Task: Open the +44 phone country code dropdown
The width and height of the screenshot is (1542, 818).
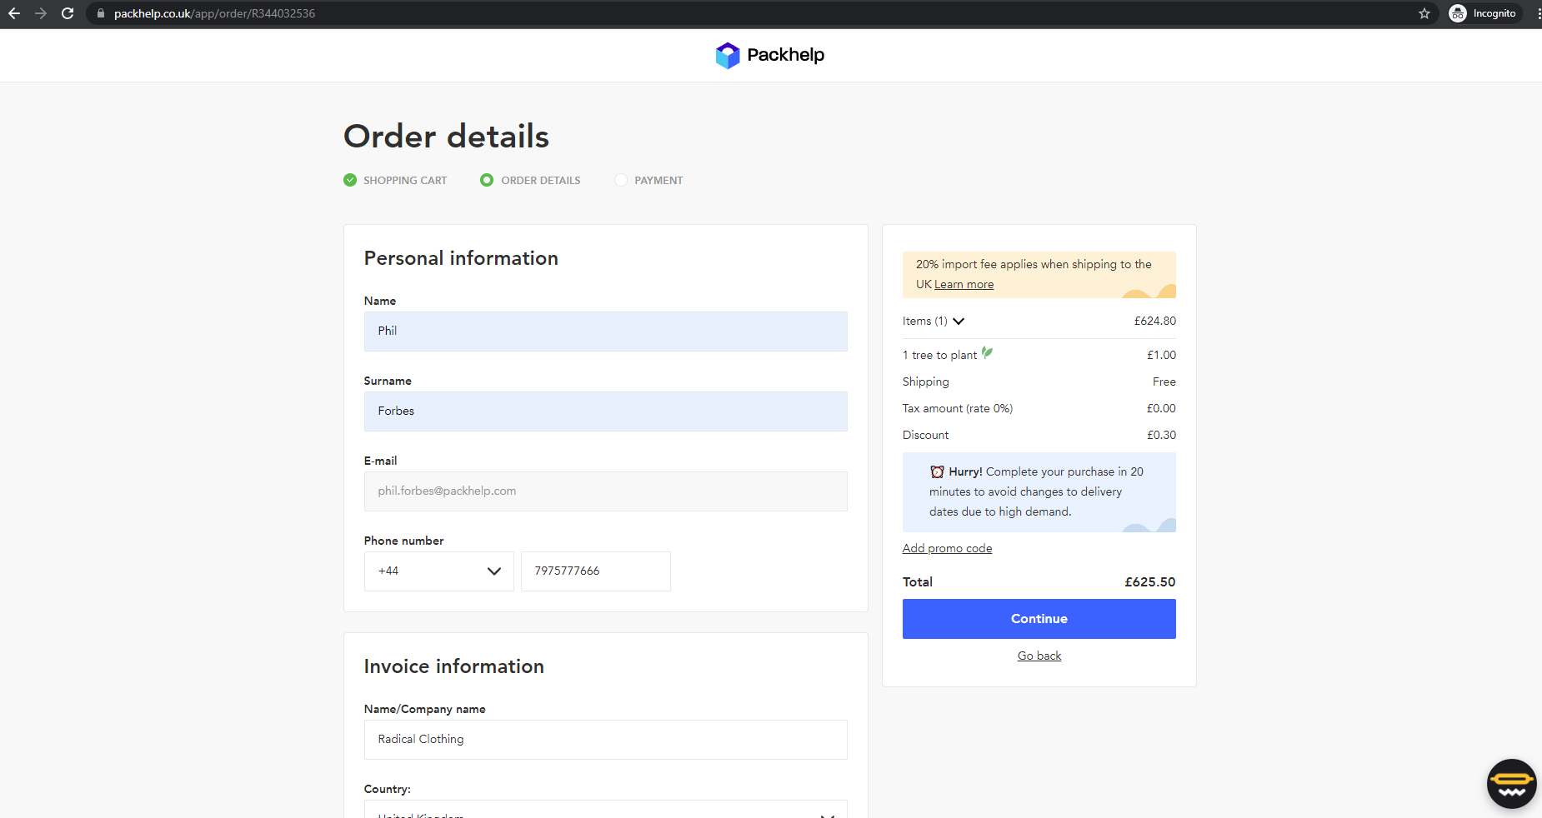Action: pyautogui.click(x=439, y=571)
